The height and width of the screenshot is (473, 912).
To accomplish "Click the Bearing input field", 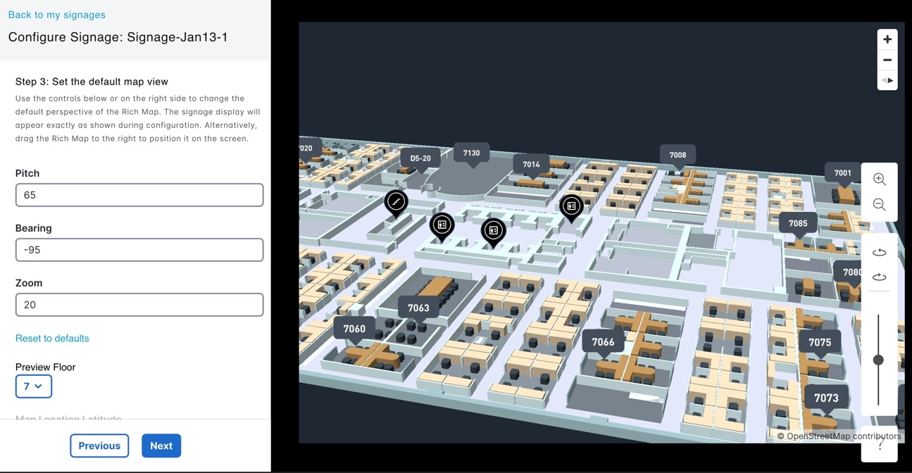I will pos(139,250).
